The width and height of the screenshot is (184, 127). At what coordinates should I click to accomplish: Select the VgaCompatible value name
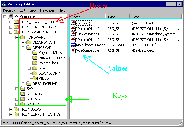coord(88,50)
